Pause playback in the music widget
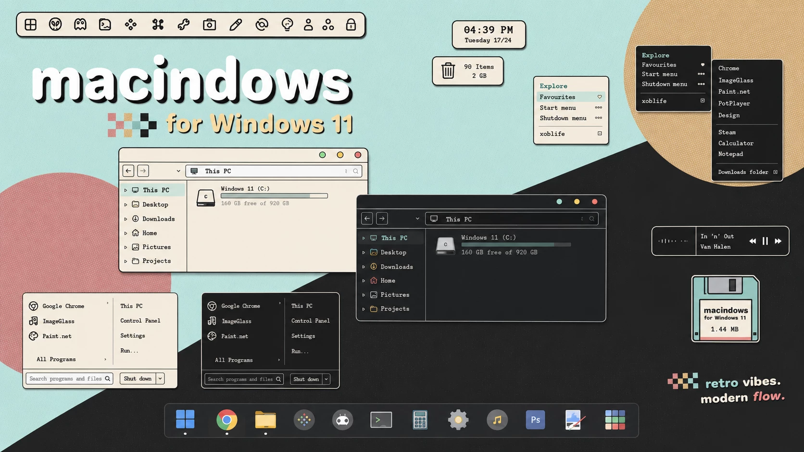804x452 pixels. coord(765,241)
